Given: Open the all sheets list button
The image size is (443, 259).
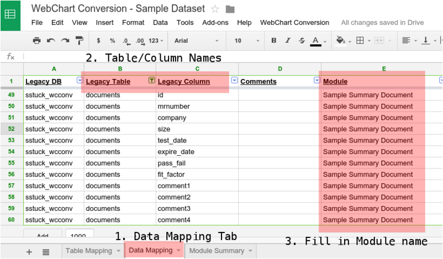Looking at the screenshot, I should (x=46, y=251).
